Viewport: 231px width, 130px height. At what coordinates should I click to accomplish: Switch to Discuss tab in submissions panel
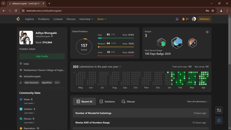128,102
